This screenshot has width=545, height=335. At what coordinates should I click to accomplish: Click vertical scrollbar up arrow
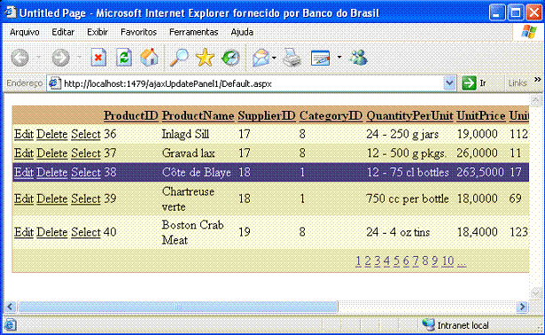pyautogui.click(x=535, y=100)
